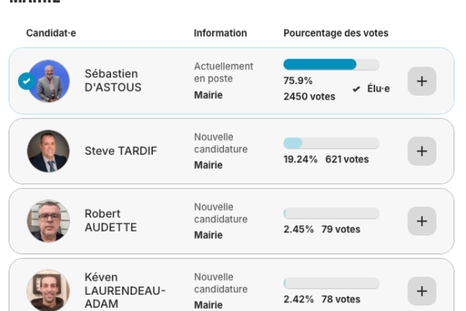Select the Robert AUDETTE candidate name

click(110, 221)
